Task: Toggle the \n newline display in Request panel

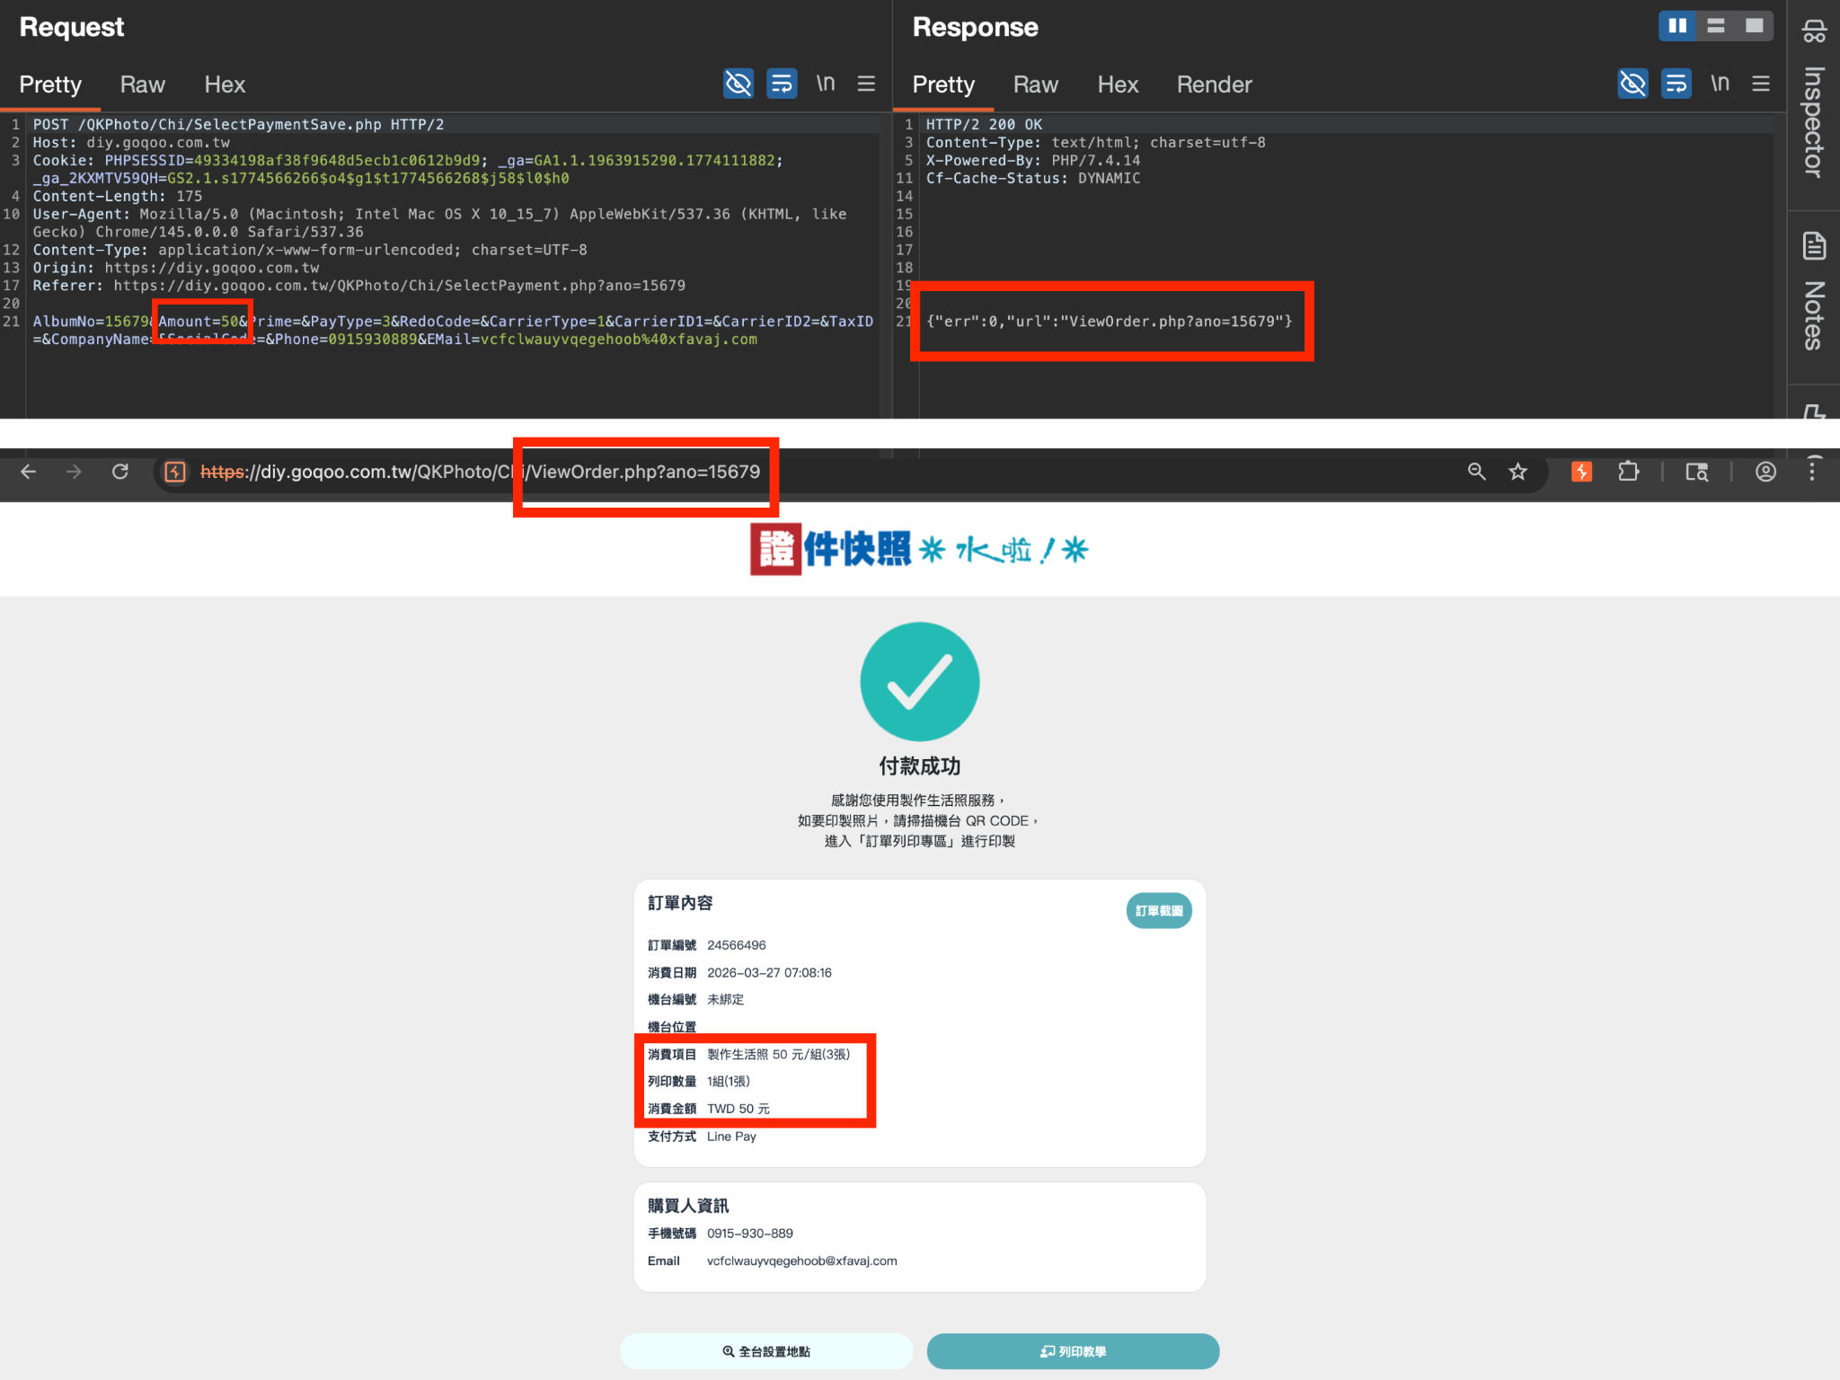Action: (826, 84)
